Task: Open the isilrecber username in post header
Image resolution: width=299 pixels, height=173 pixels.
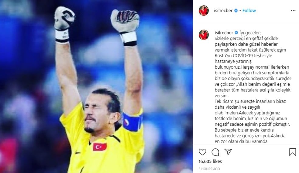Action: (223, 11)
